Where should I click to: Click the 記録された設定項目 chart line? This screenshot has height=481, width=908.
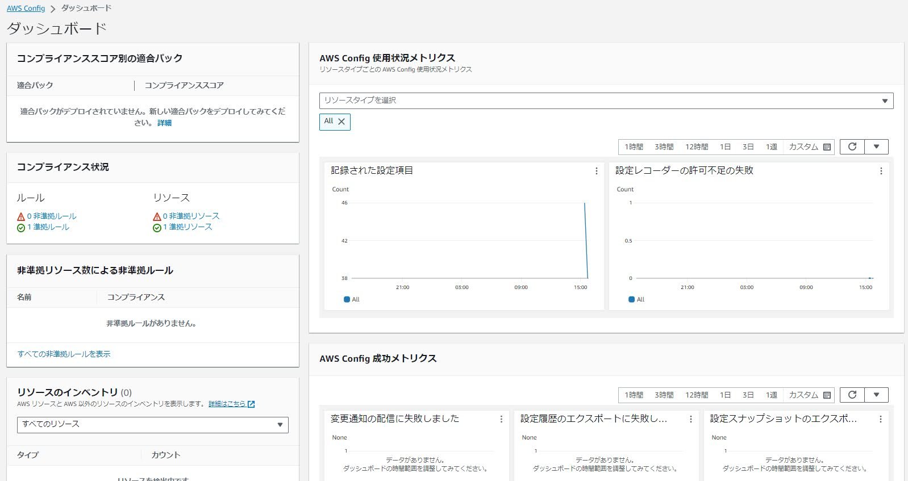tap(586, 241)
